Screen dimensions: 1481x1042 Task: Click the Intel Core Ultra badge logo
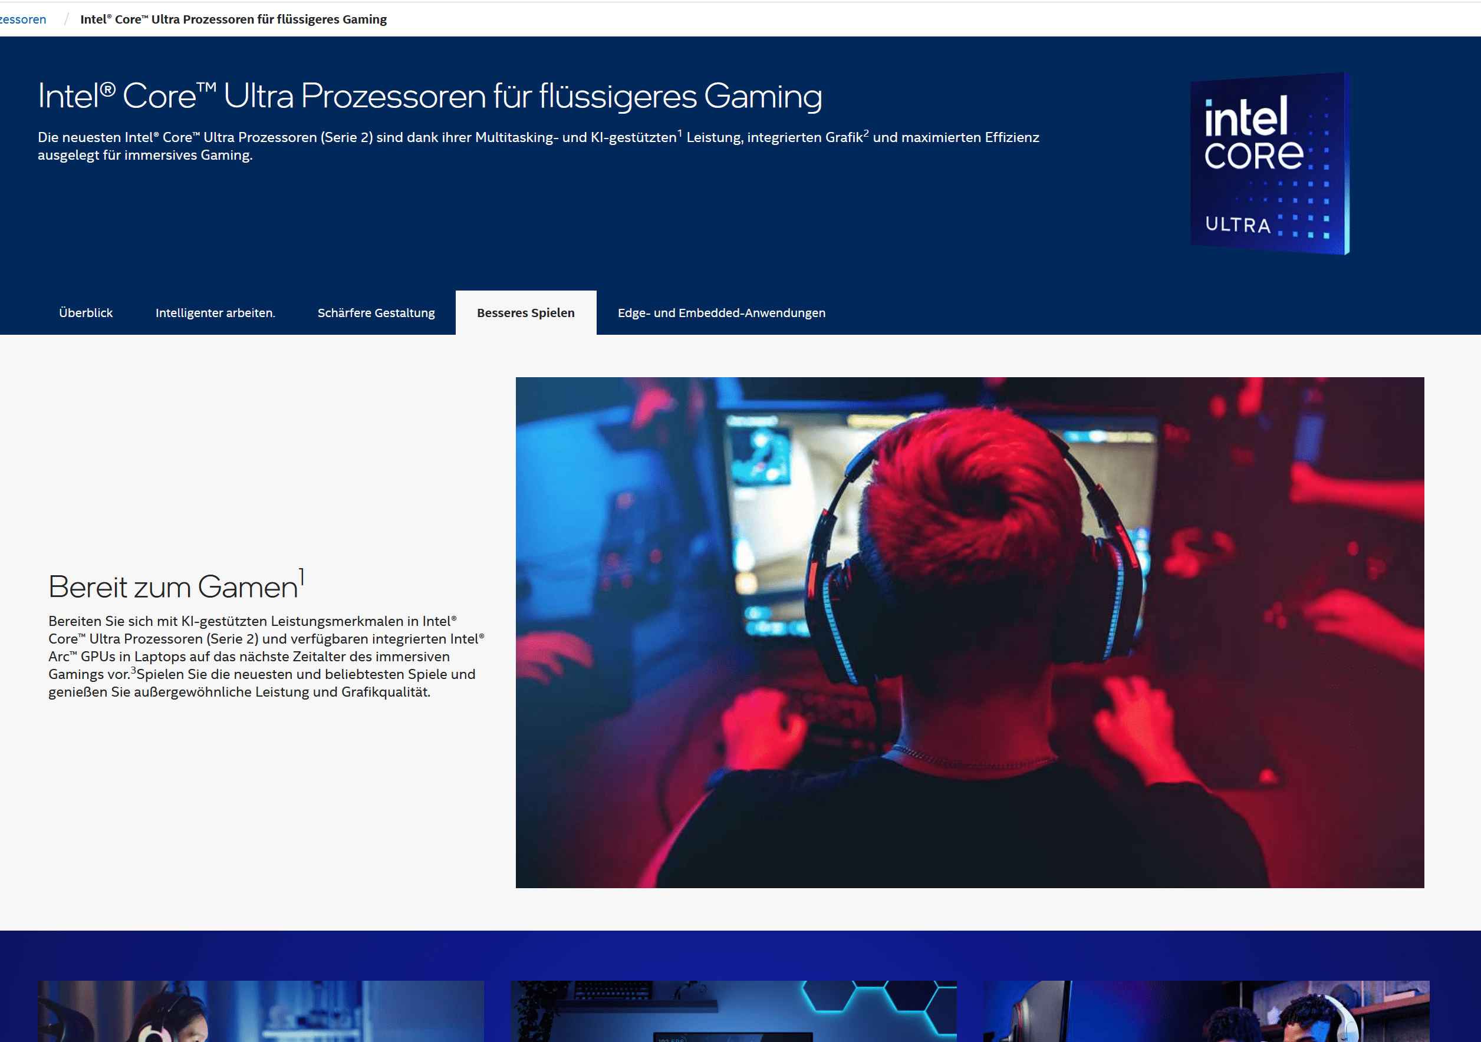coord(1269,164)
